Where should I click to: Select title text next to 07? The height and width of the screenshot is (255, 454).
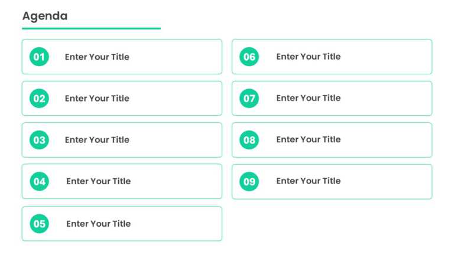[x=309, y=98]
